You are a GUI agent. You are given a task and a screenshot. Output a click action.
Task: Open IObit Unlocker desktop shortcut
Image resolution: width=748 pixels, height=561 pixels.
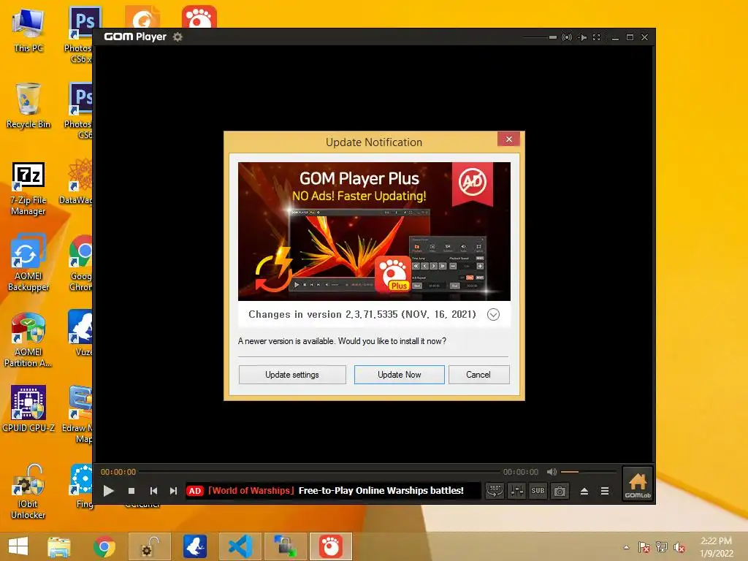[x=28, y=492]
